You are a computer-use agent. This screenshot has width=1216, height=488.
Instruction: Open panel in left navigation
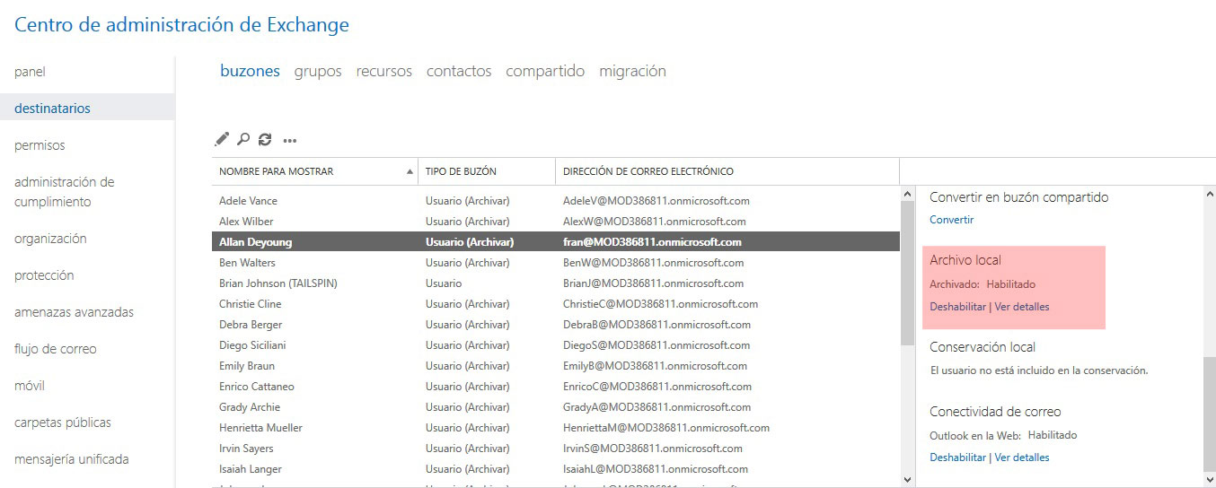click(x=30, y=72)
